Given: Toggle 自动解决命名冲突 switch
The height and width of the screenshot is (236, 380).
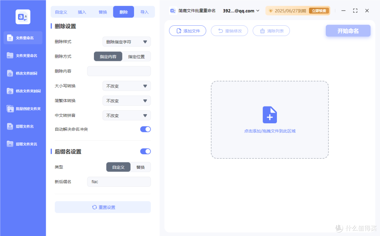Looking at the screenshot, I should 145,129.
